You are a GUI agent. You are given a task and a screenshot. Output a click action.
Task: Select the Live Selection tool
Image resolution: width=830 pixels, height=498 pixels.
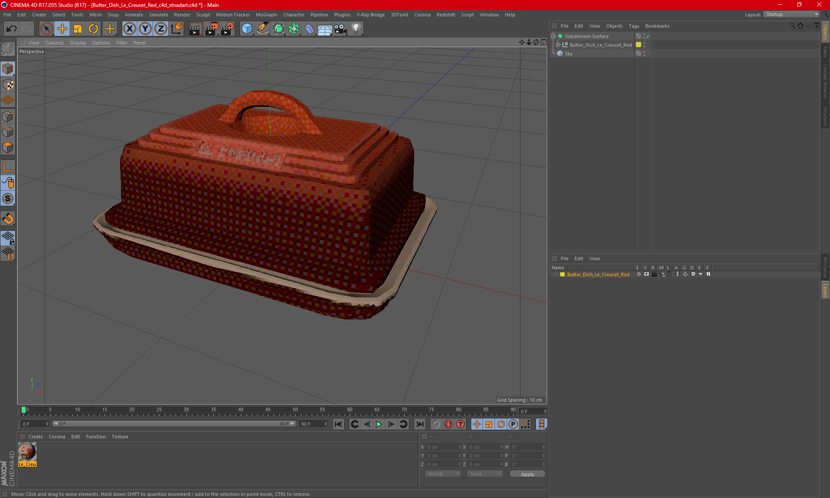[x=47, y=29]
